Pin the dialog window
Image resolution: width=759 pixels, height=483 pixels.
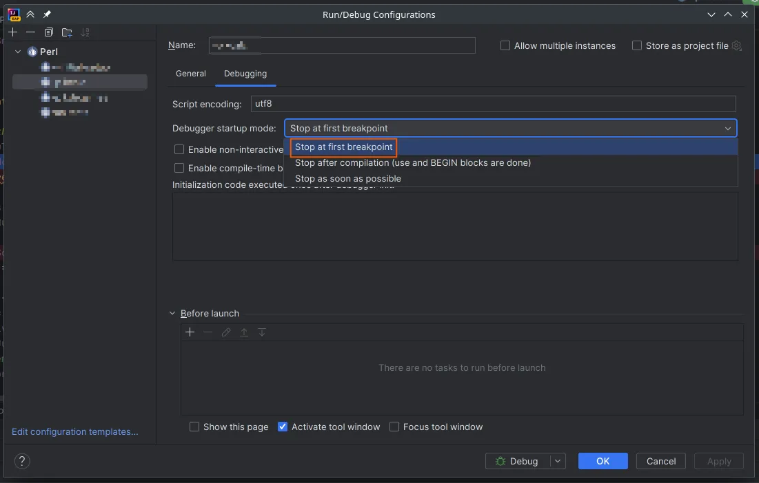pos(47,14)
